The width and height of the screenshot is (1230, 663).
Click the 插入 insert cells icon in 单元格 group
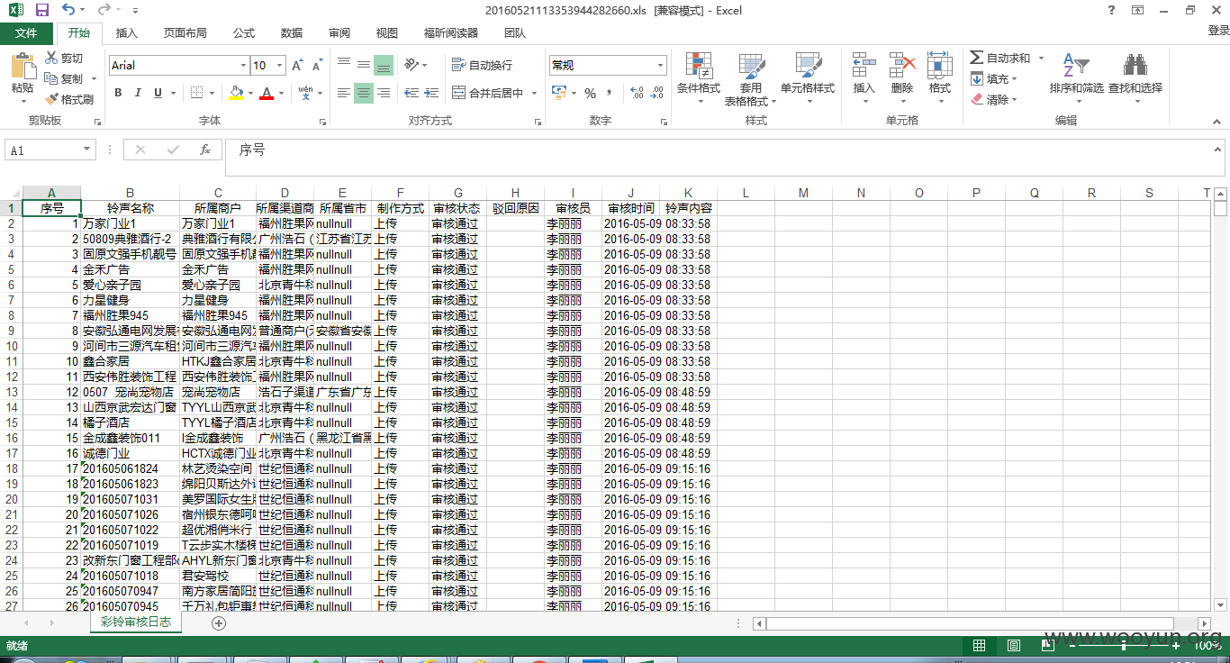(x=864, y=66)
